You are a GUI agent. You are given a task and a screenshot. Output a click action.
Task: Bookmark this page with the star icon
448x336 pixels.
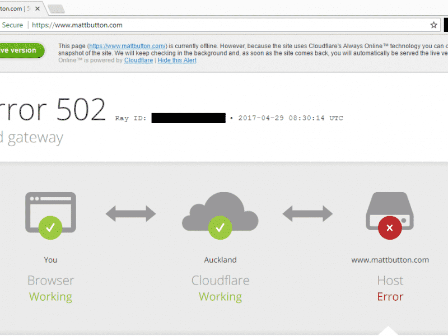point(433,25)
